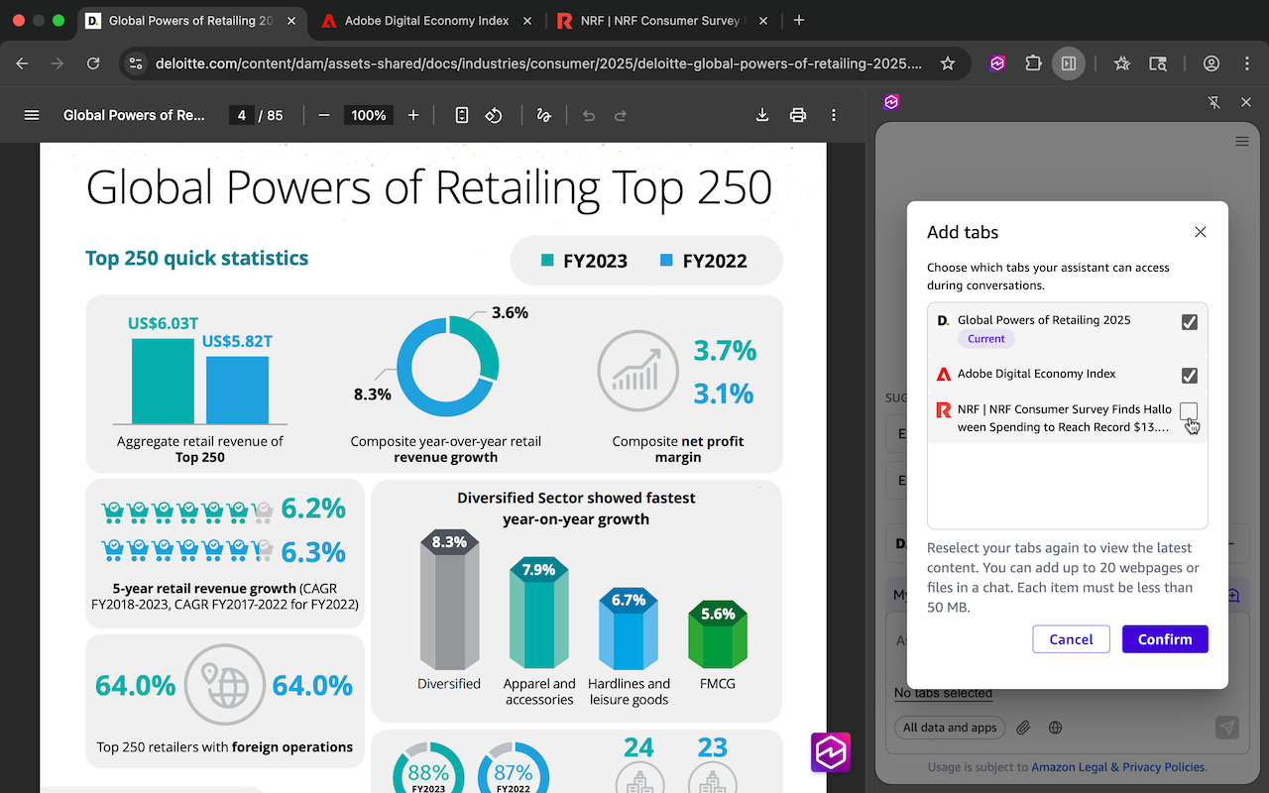Uncheck Global Powers of Retailing 2025 tab

pyautogui.click(x=1190, y=322)
